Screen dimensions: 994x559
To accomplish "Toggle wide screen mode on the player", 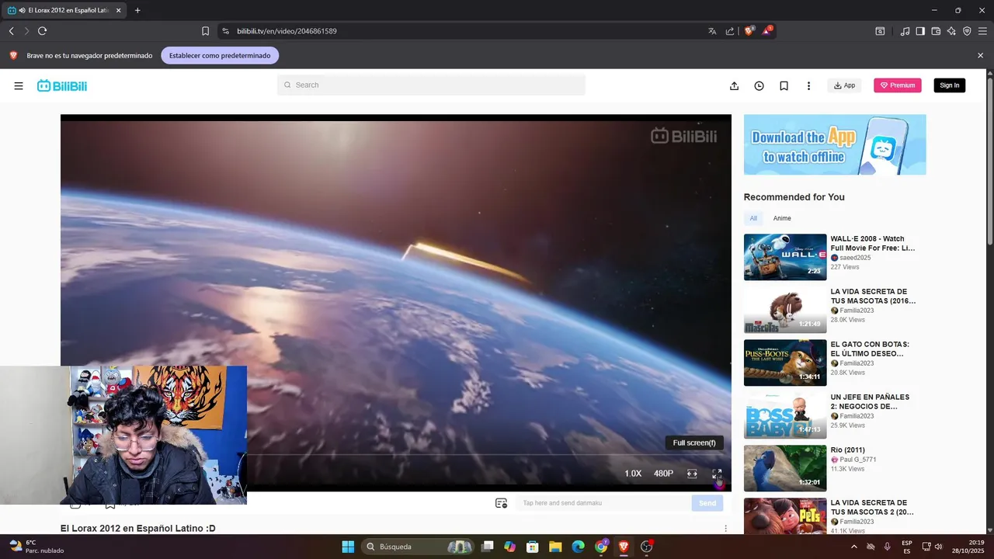I will click(692, 474).
